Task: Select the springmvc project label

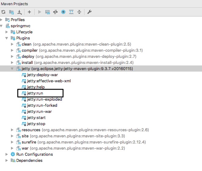Action: tap(21, 26)
